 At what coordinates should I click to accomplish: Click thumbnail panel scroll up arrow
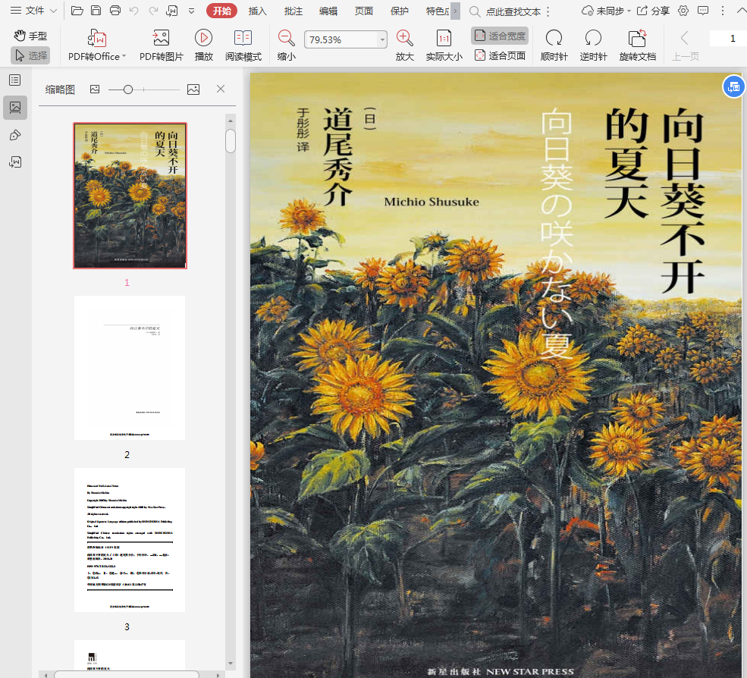tap(231, 121)
